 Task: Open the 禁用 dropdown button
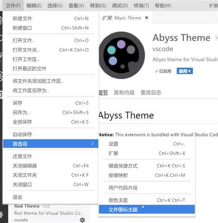point(185,71)
